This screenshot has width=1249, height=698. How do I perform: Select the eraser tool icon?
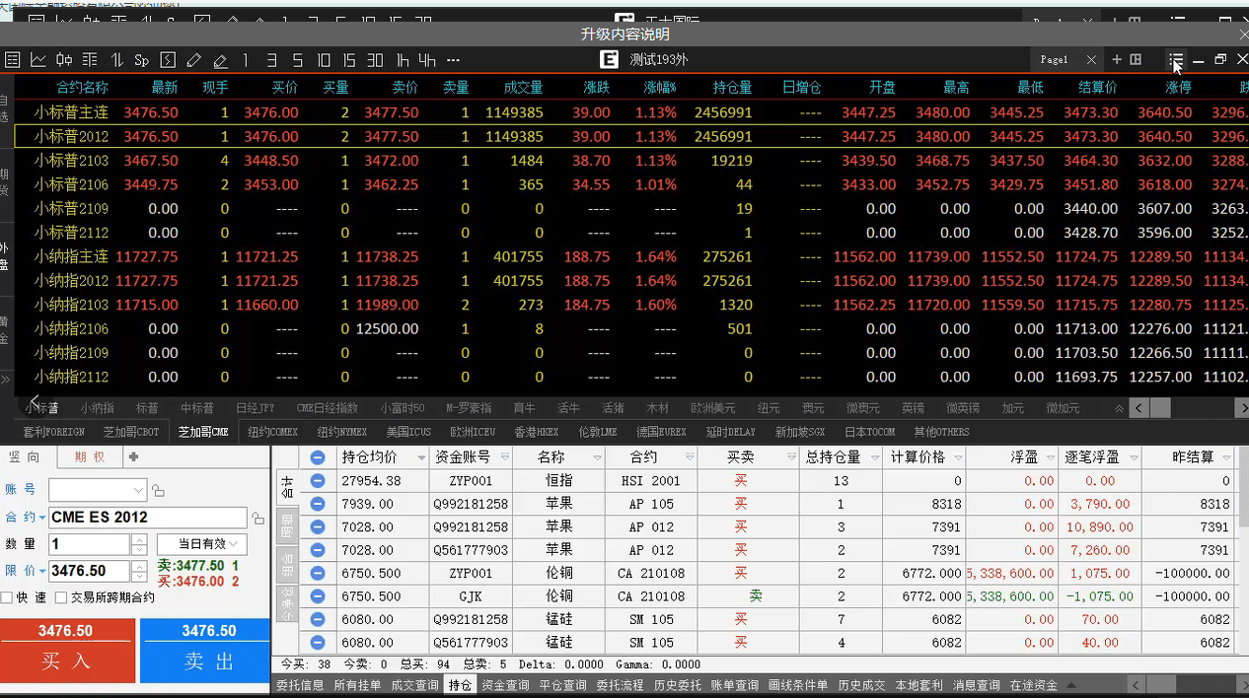pos(220,60)
